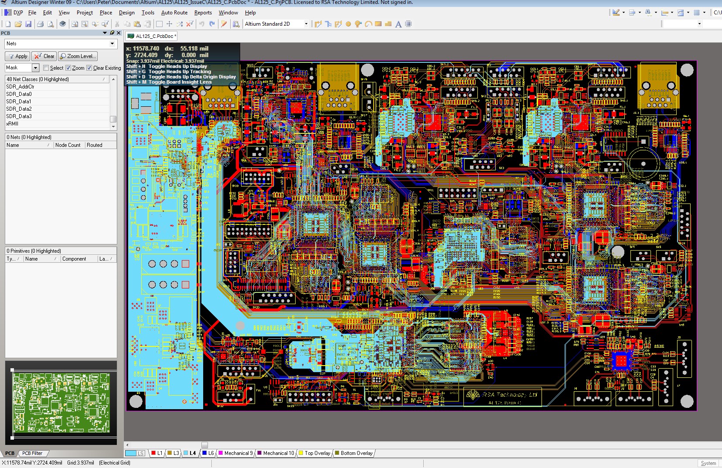This screenshot has height=468, width=722.
Task: Open the Nets dropdown in PCB panel
Action: 112,44
